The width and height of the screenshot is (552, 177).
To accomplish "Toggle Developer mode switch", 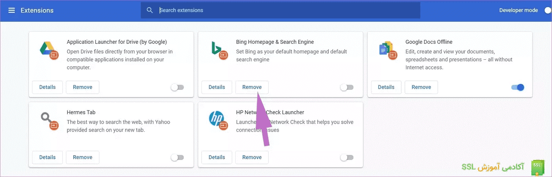I will 547,10.
